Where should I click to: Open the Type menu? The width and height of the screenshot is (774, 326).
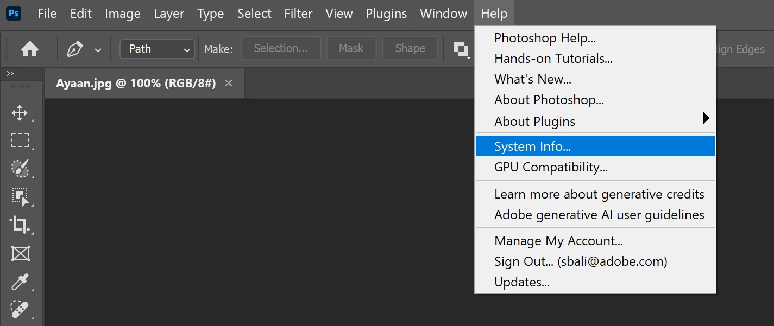tap(211, 14)
